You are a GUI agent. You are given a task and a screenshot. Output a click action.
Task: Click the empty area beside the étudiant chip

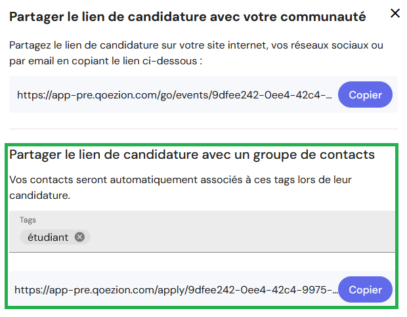pos(242,237)
